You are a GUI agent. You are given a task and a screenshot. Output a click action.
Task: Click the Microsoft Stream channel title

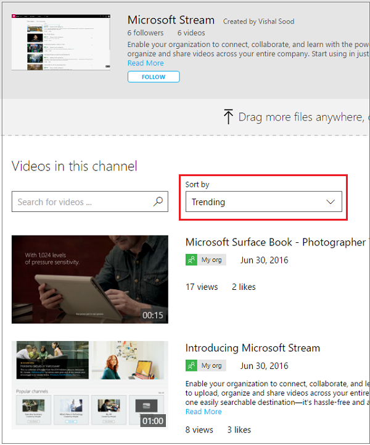click(171, 20)
